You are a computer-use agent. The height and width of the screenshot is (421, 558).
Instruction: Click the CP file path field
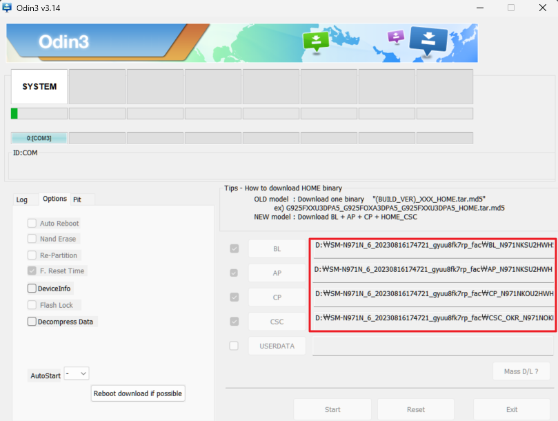[433, 297]
